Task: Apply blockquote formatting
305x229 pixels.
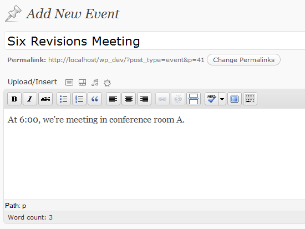Action: 95,99
